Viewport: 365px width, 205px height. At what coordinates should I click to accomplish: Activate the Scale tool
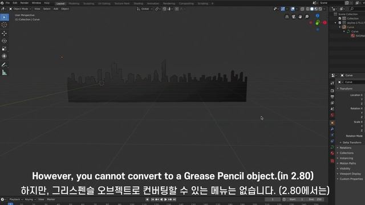click(4, 49)
